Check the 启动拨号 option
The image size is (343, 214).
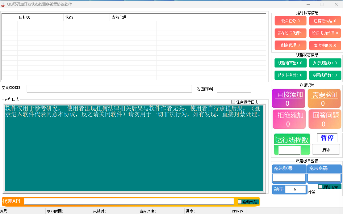pos(320,187)
